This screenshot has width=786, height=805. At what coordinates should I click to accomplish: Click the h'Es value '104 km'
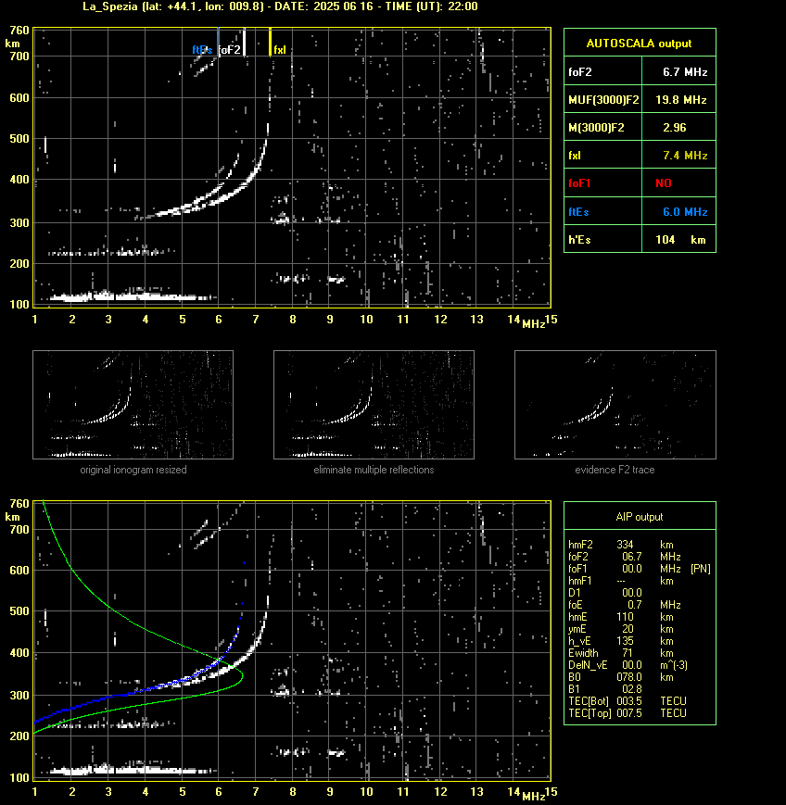pyautogui.click(x=680, y=239)
